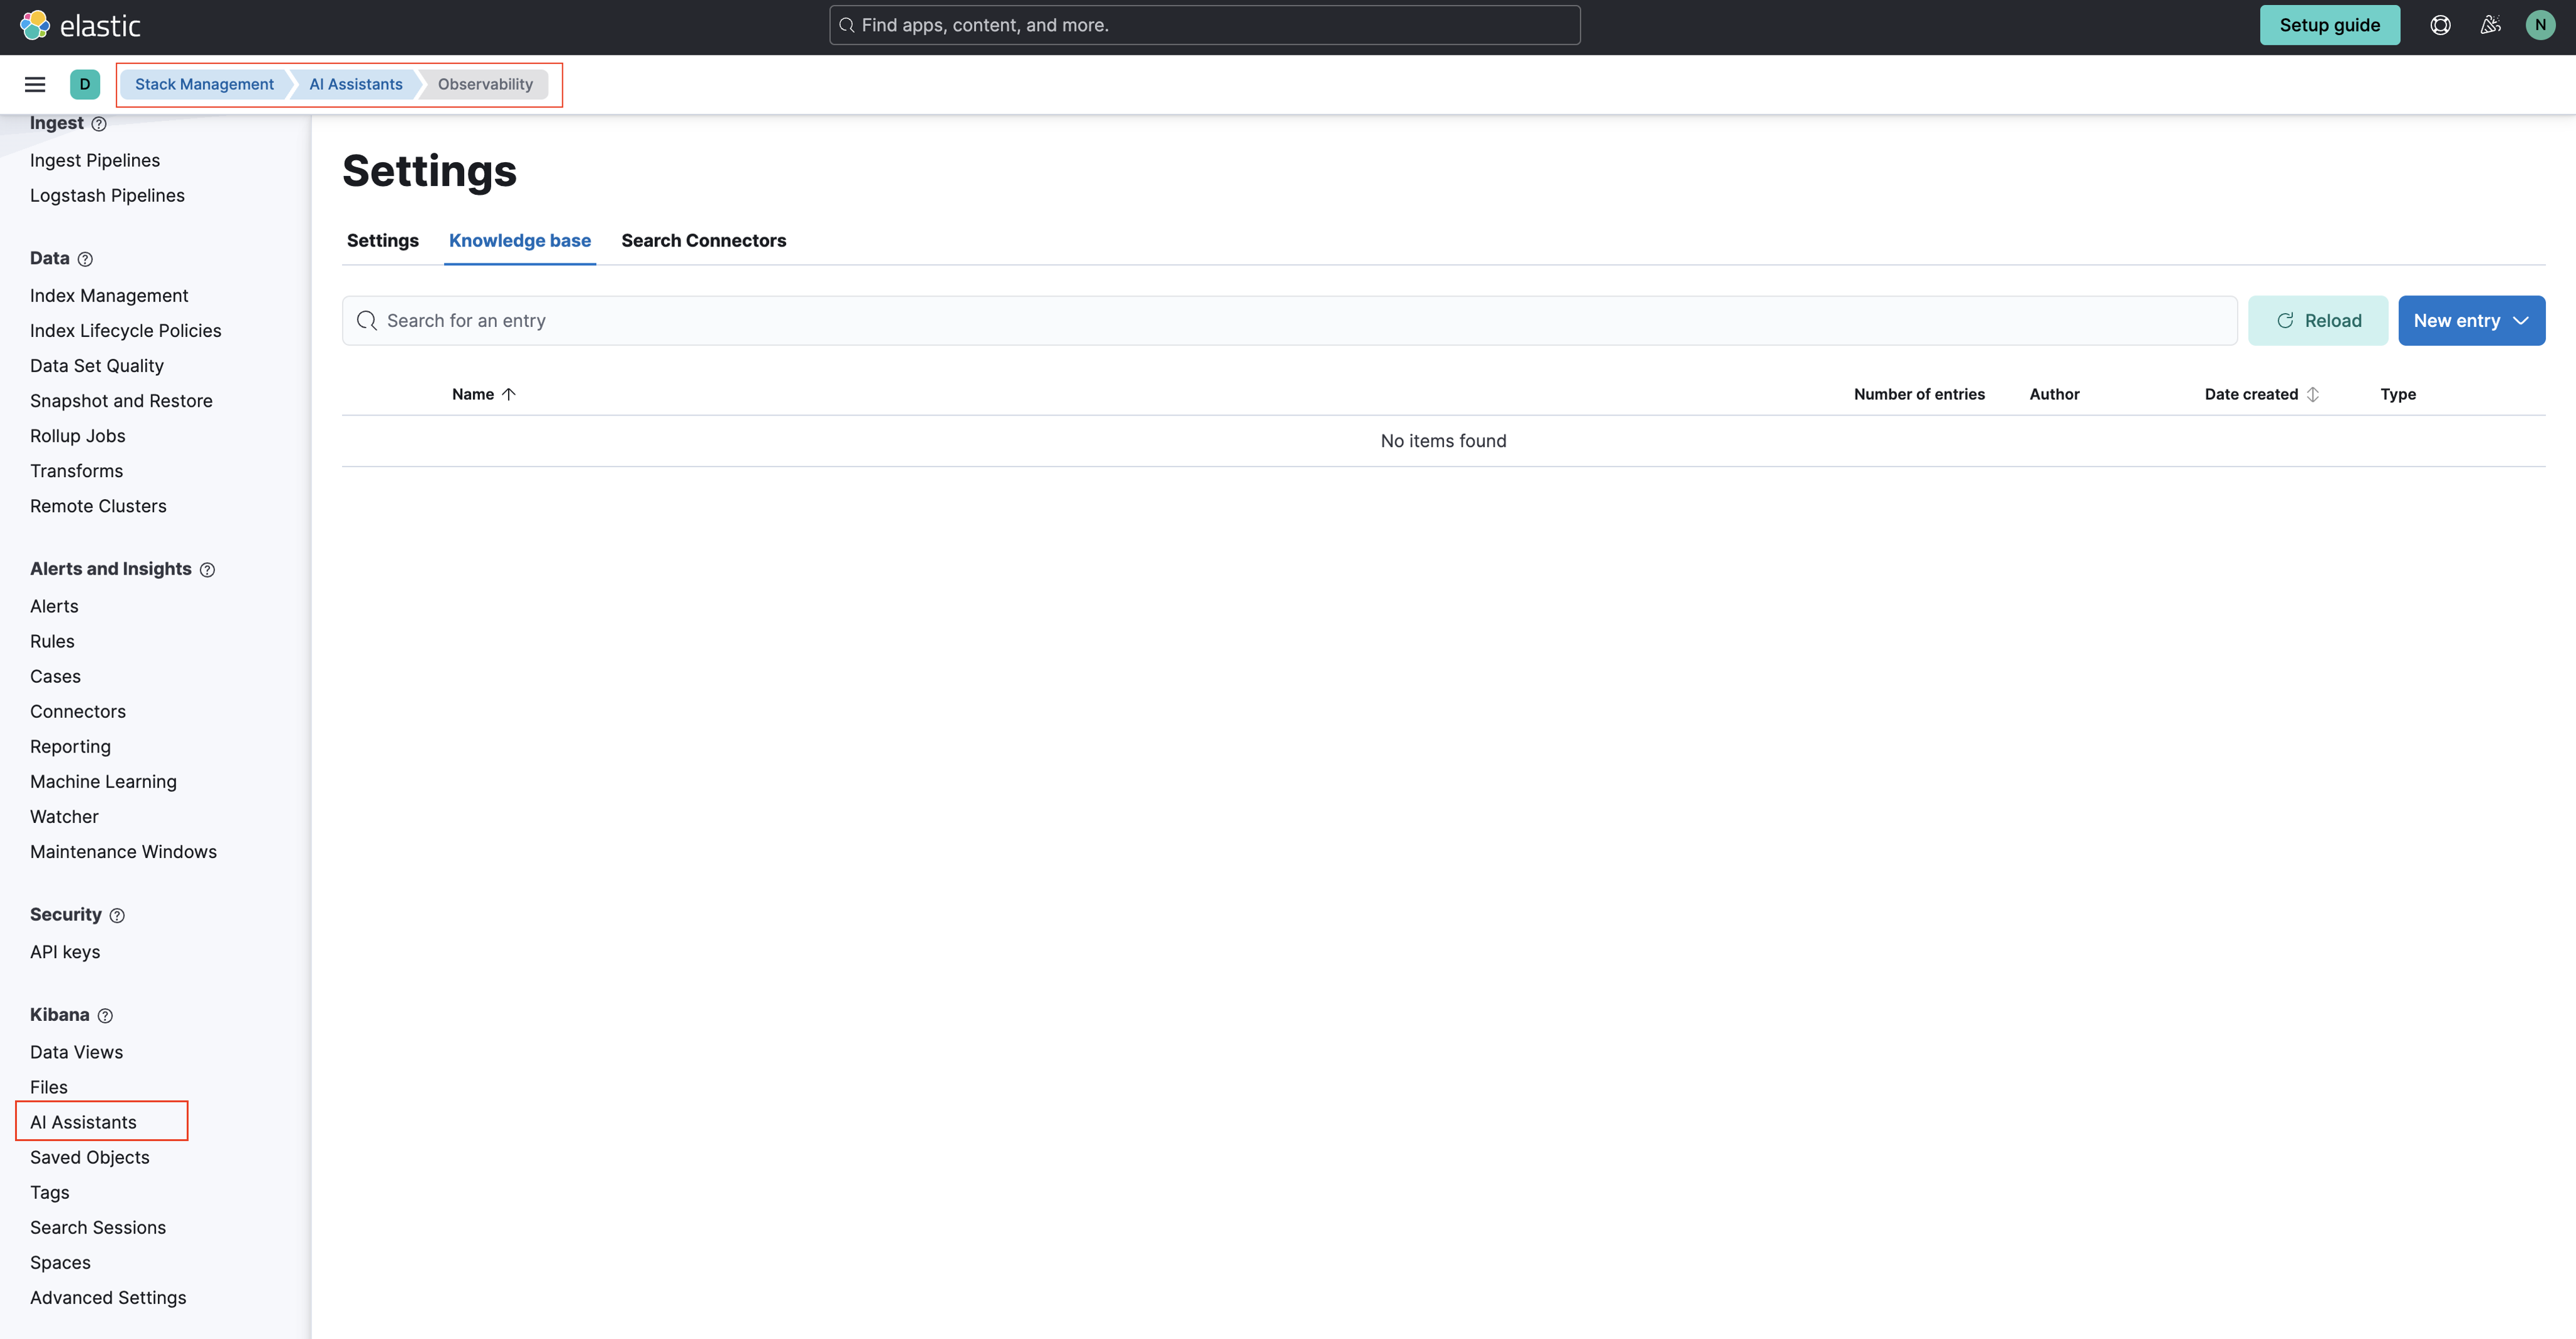Open the Stack Management breadcrumb
The width and height of the screenshot is (2576, 1339).
point(204,84)
